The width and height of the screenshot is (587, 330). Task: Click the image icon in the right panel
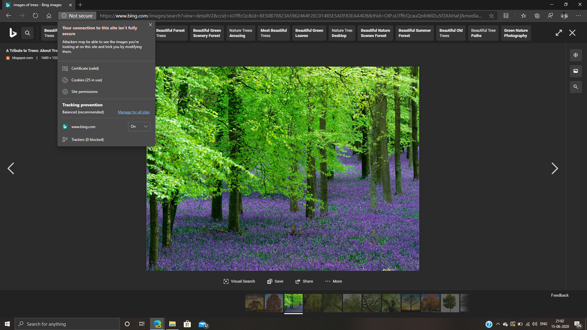[x=576, y=70]
